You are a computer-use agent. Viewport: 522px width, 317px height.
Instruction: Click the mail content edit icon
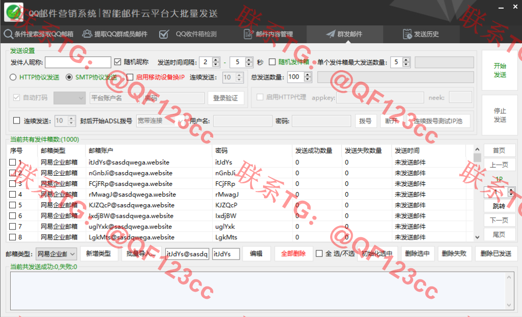(248, 34)
